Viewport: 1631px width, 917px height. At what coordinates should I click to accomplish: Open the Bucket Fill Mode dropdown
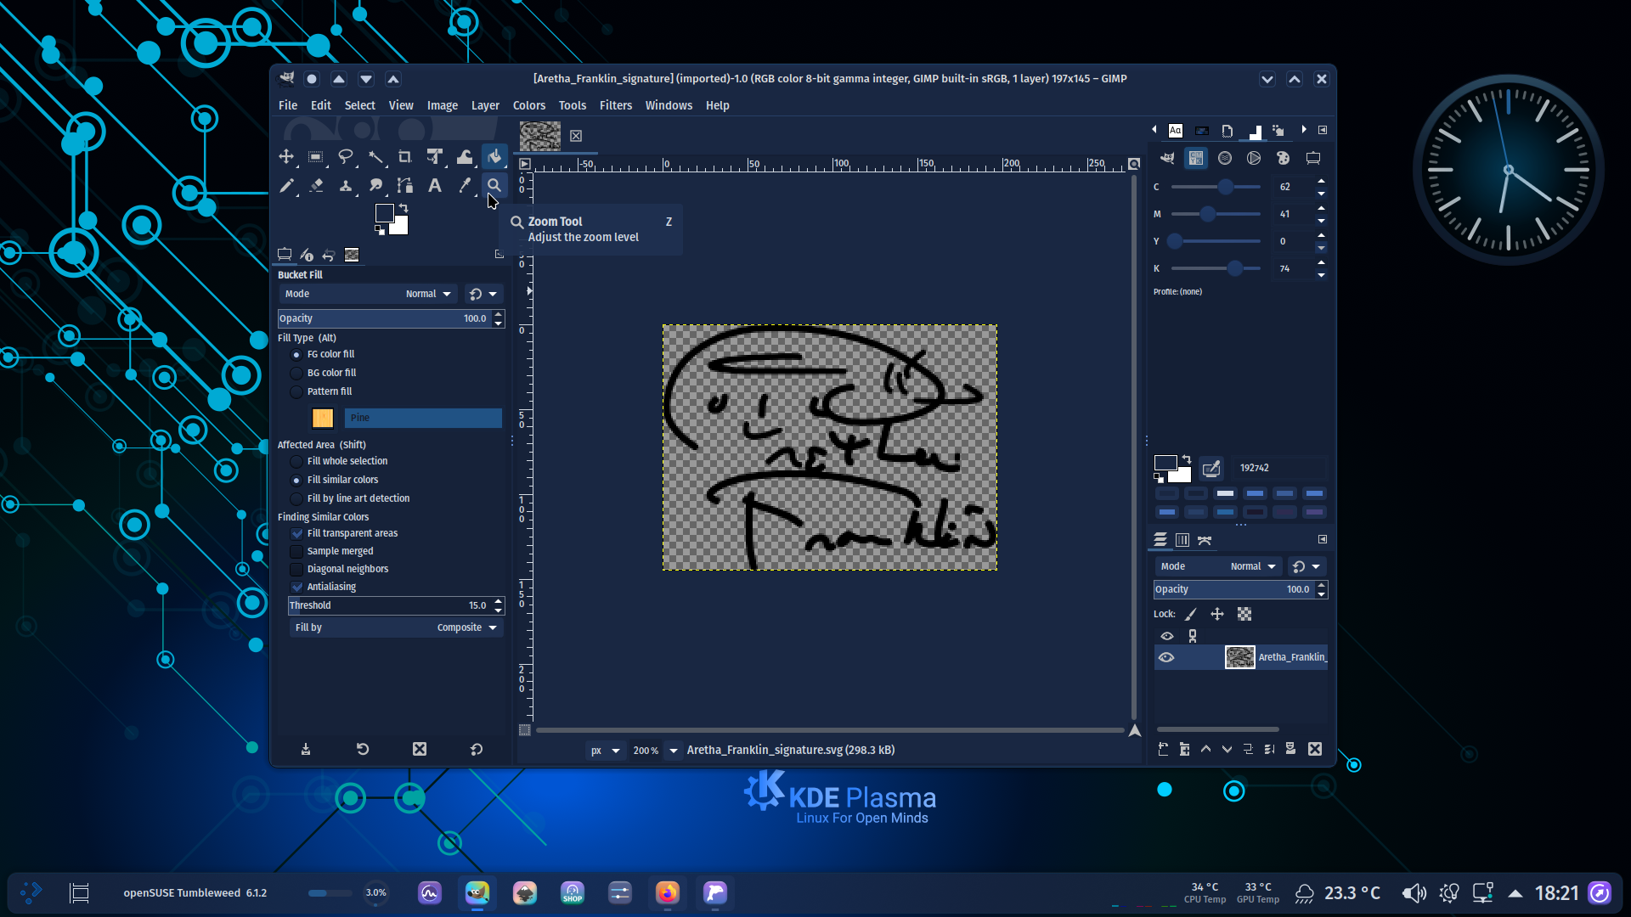tap(368, 294)
